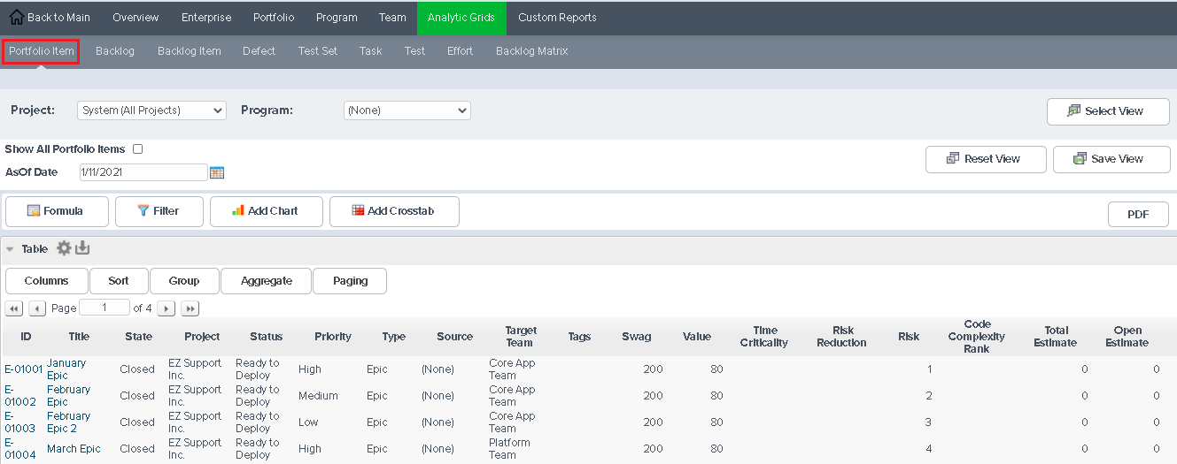Click the Sort button
The width and height of the screenshot is (1177, 464).
click(119, 281)
